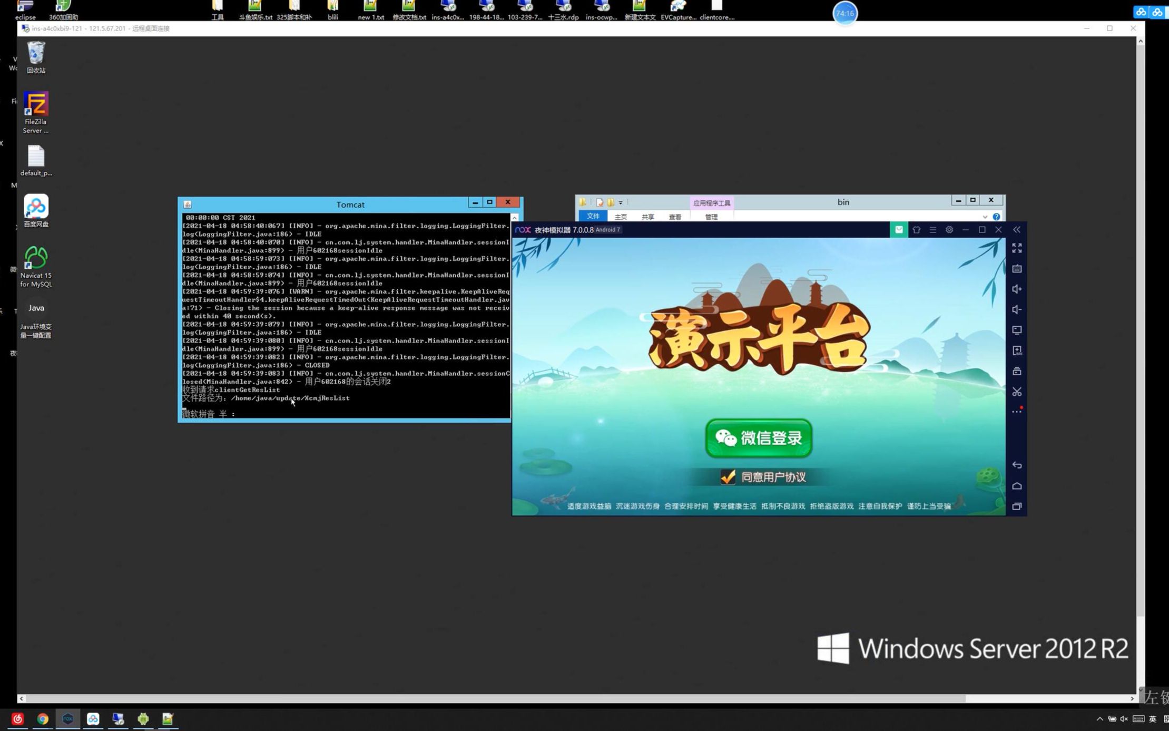
Task: Tap Android recent apps button in Nox
Action: [x=1017, y=506]
